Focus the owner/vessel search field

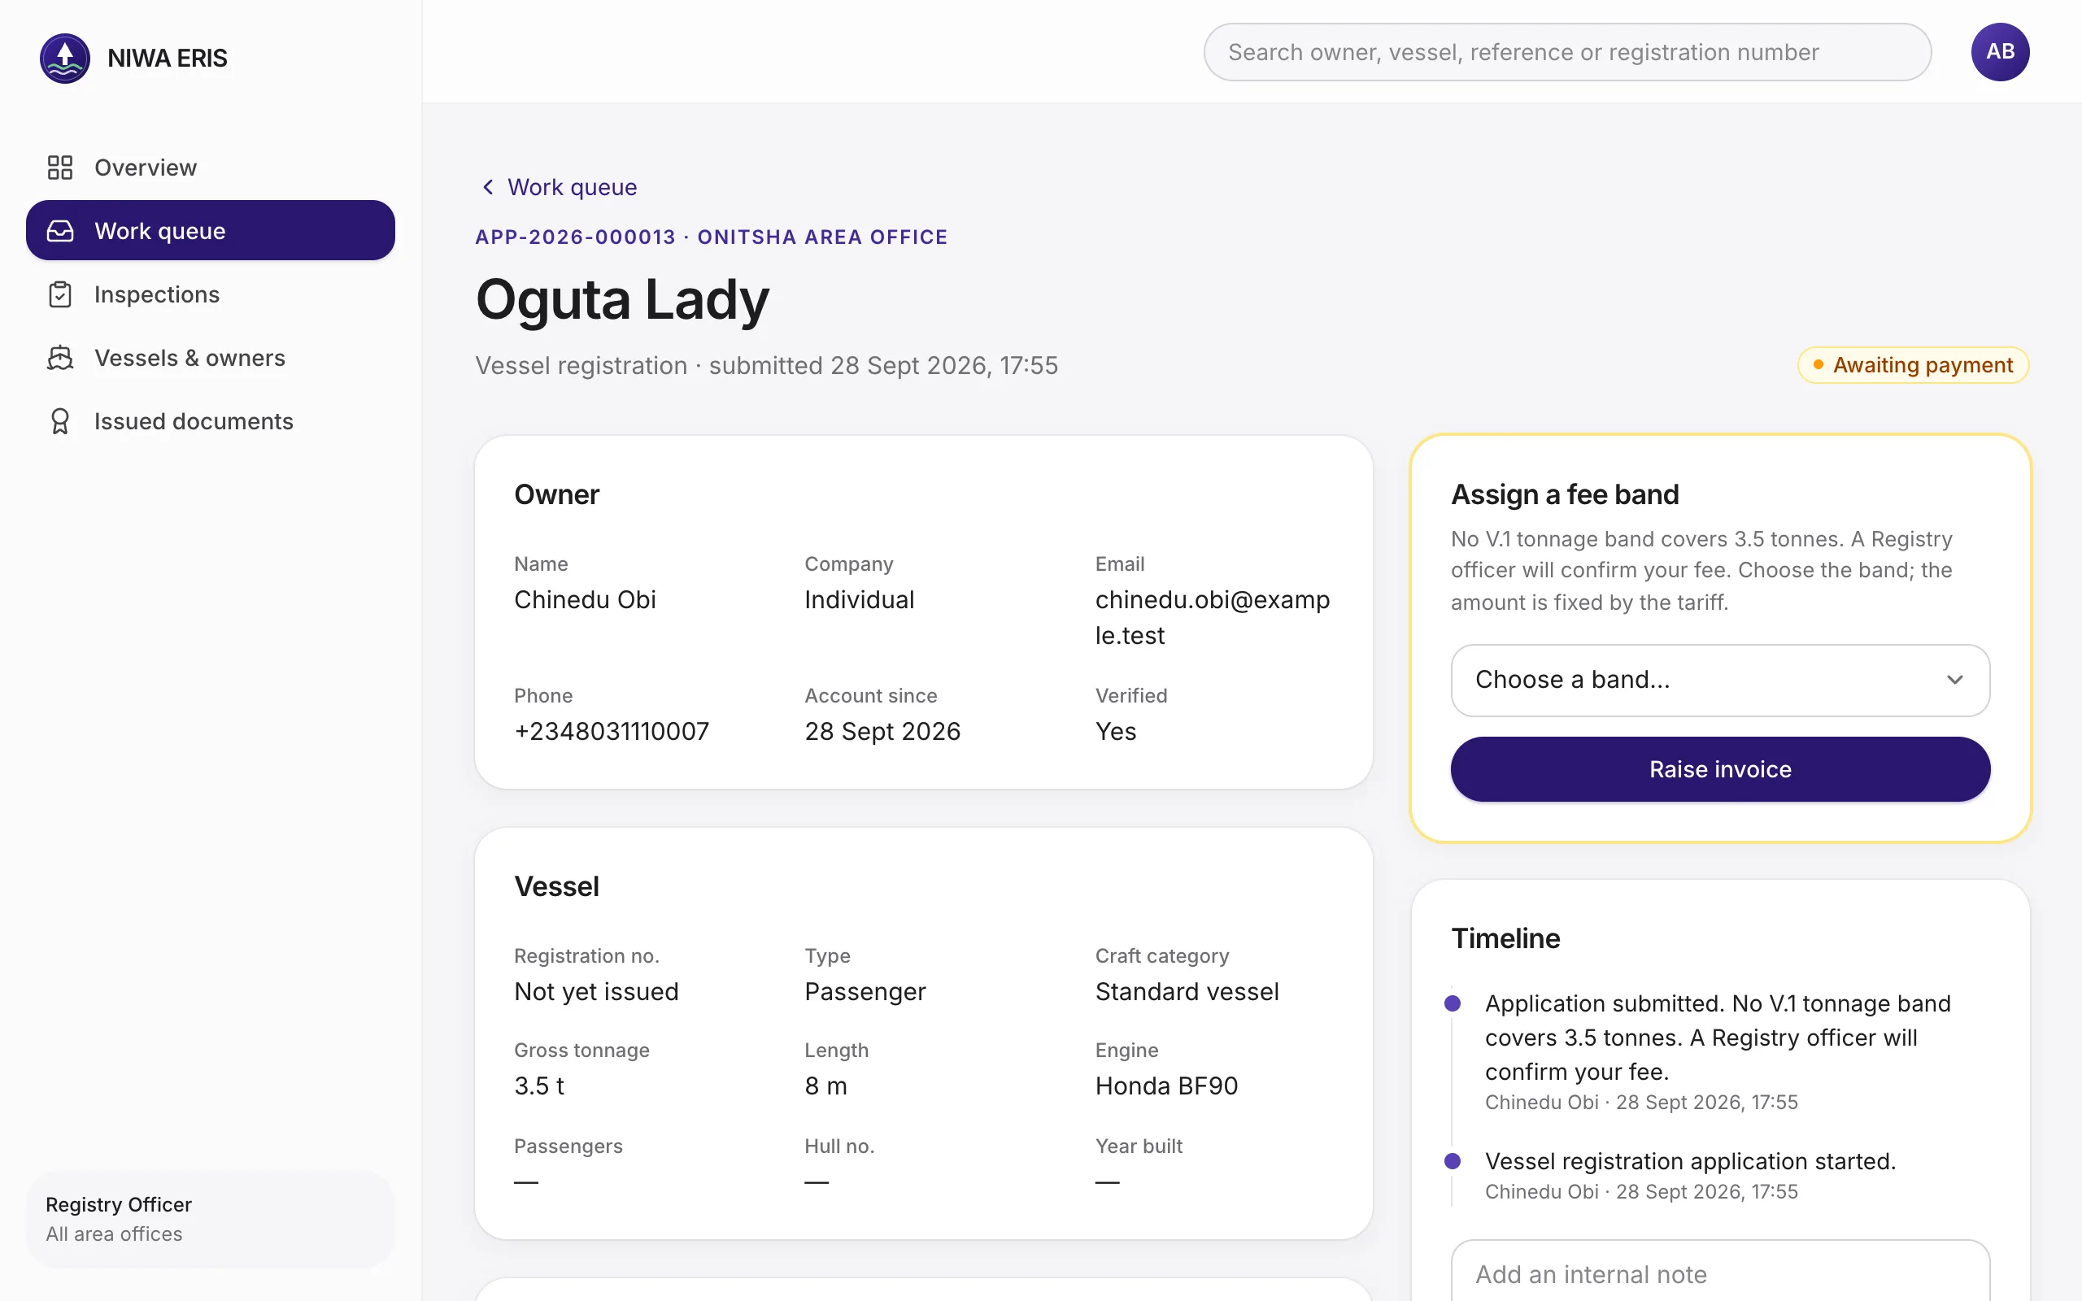tap(1566, 51)
